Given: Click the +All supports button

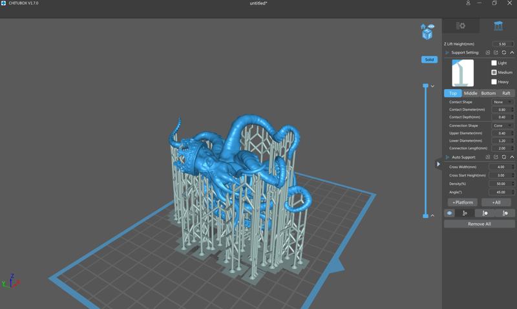Looking at the screenshot, I should [x=496, y=202].
